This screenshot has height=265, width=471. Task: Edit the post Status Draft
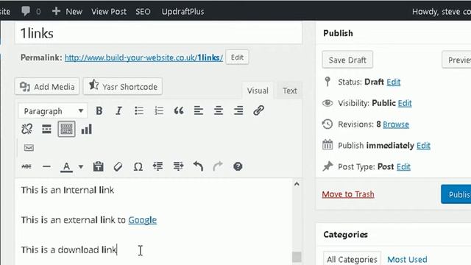(394, 82)
